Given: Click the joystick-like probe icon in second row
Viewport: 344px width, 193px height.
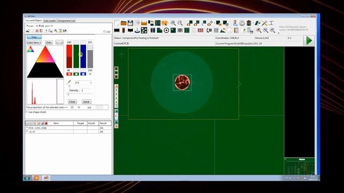Looking at the screenshot, I should pyautogui.click(x=137, y=31).
